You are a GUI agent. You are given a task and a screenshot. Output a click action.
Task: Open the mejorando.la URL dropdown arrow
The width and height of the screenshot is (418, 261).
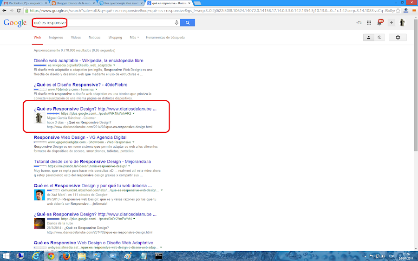[x=129, y=166]
